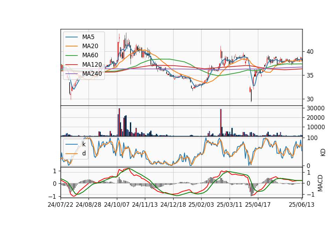Click the 24/10/07 date tick label
Screen dimensions: 336x241
coord(117,205)
